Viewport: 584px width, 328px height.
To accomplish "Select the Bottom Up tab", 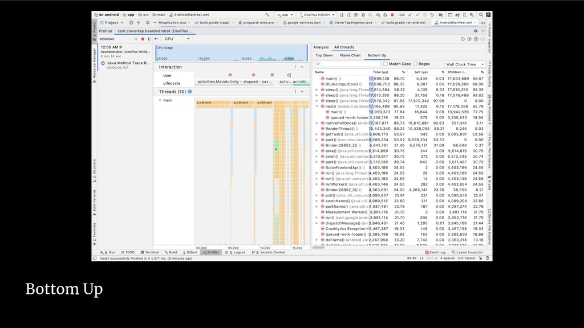I will [377, 55].
